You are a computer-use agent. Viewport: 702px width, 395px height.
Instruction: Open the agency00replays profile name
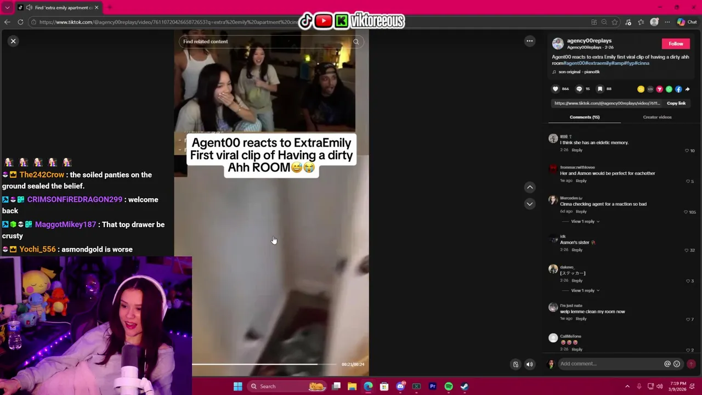589,41
